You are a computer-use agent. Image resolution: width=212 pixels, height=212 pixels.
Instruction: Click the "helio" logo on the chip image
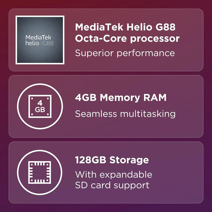click(32, 43)
